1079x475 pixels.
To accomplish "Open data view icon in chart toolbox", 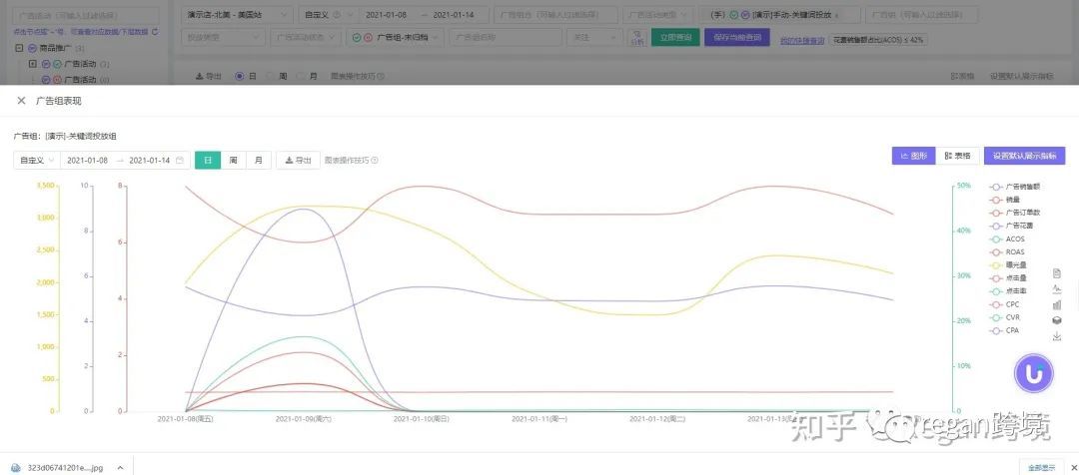I will 1057,272.
